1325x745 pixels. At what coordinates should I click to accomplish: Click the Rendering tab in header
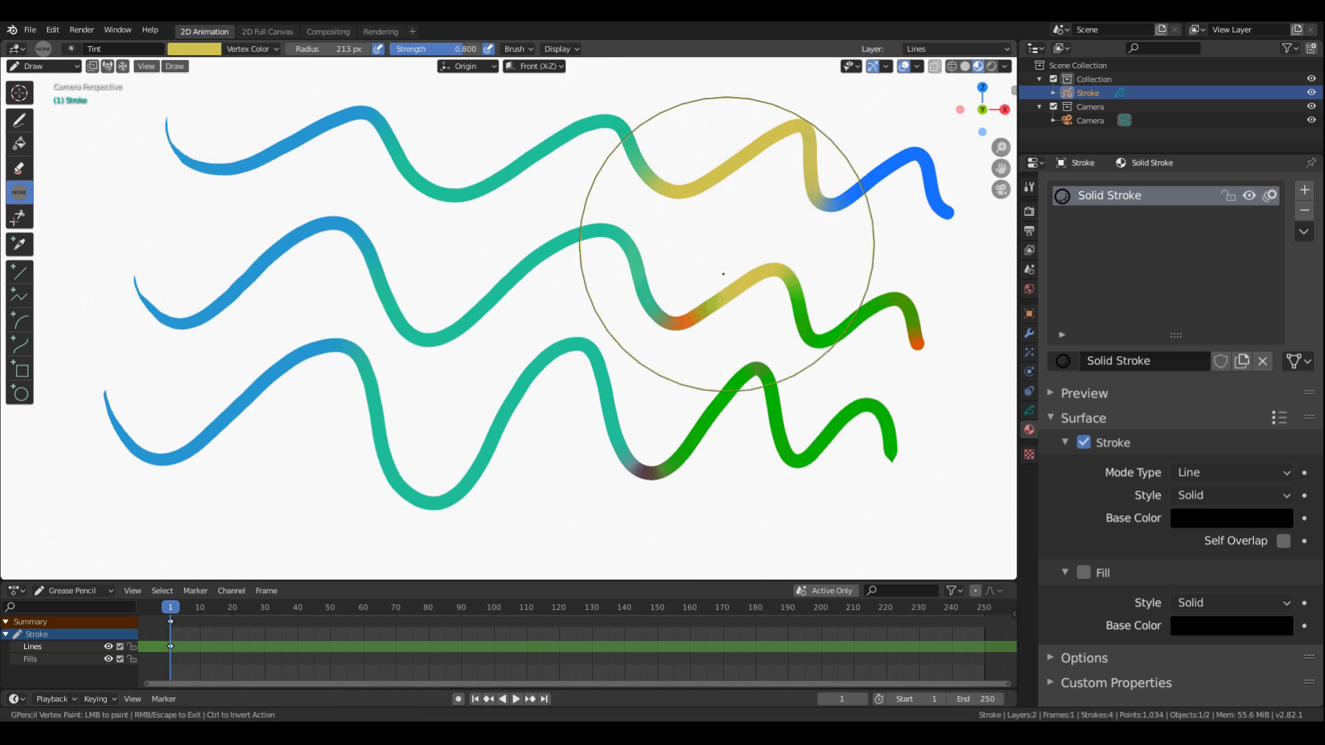tap(380, 30)
